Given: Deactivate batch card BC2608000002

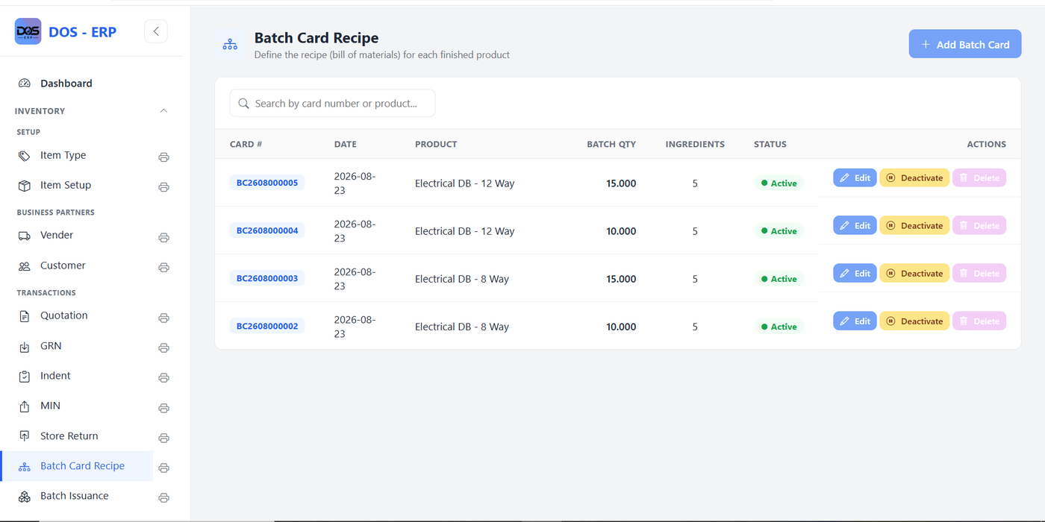Looking at the screenshot, I should pos(914,321).
